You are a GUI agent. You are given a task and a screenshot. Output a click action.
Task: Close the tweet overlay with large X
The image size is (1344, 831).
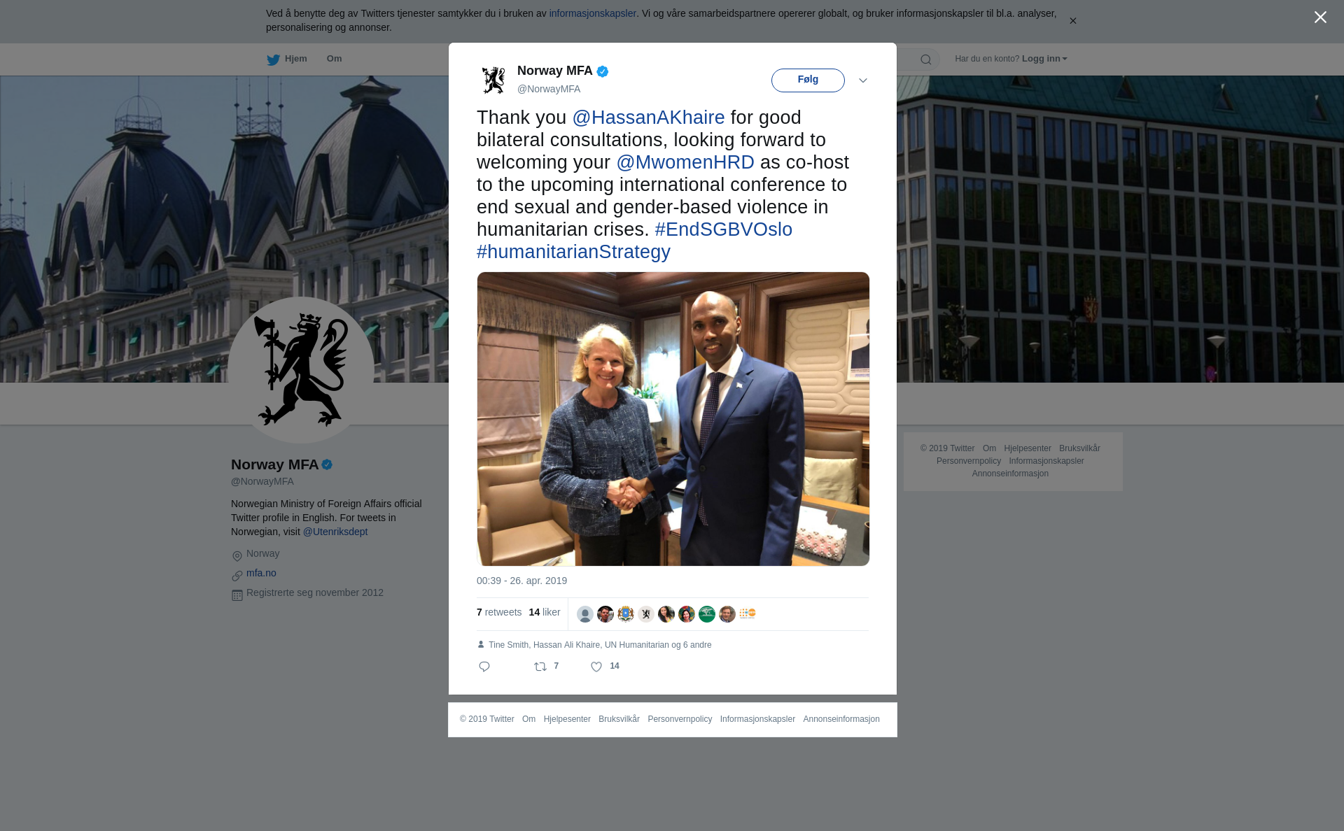pos(1320,17)
